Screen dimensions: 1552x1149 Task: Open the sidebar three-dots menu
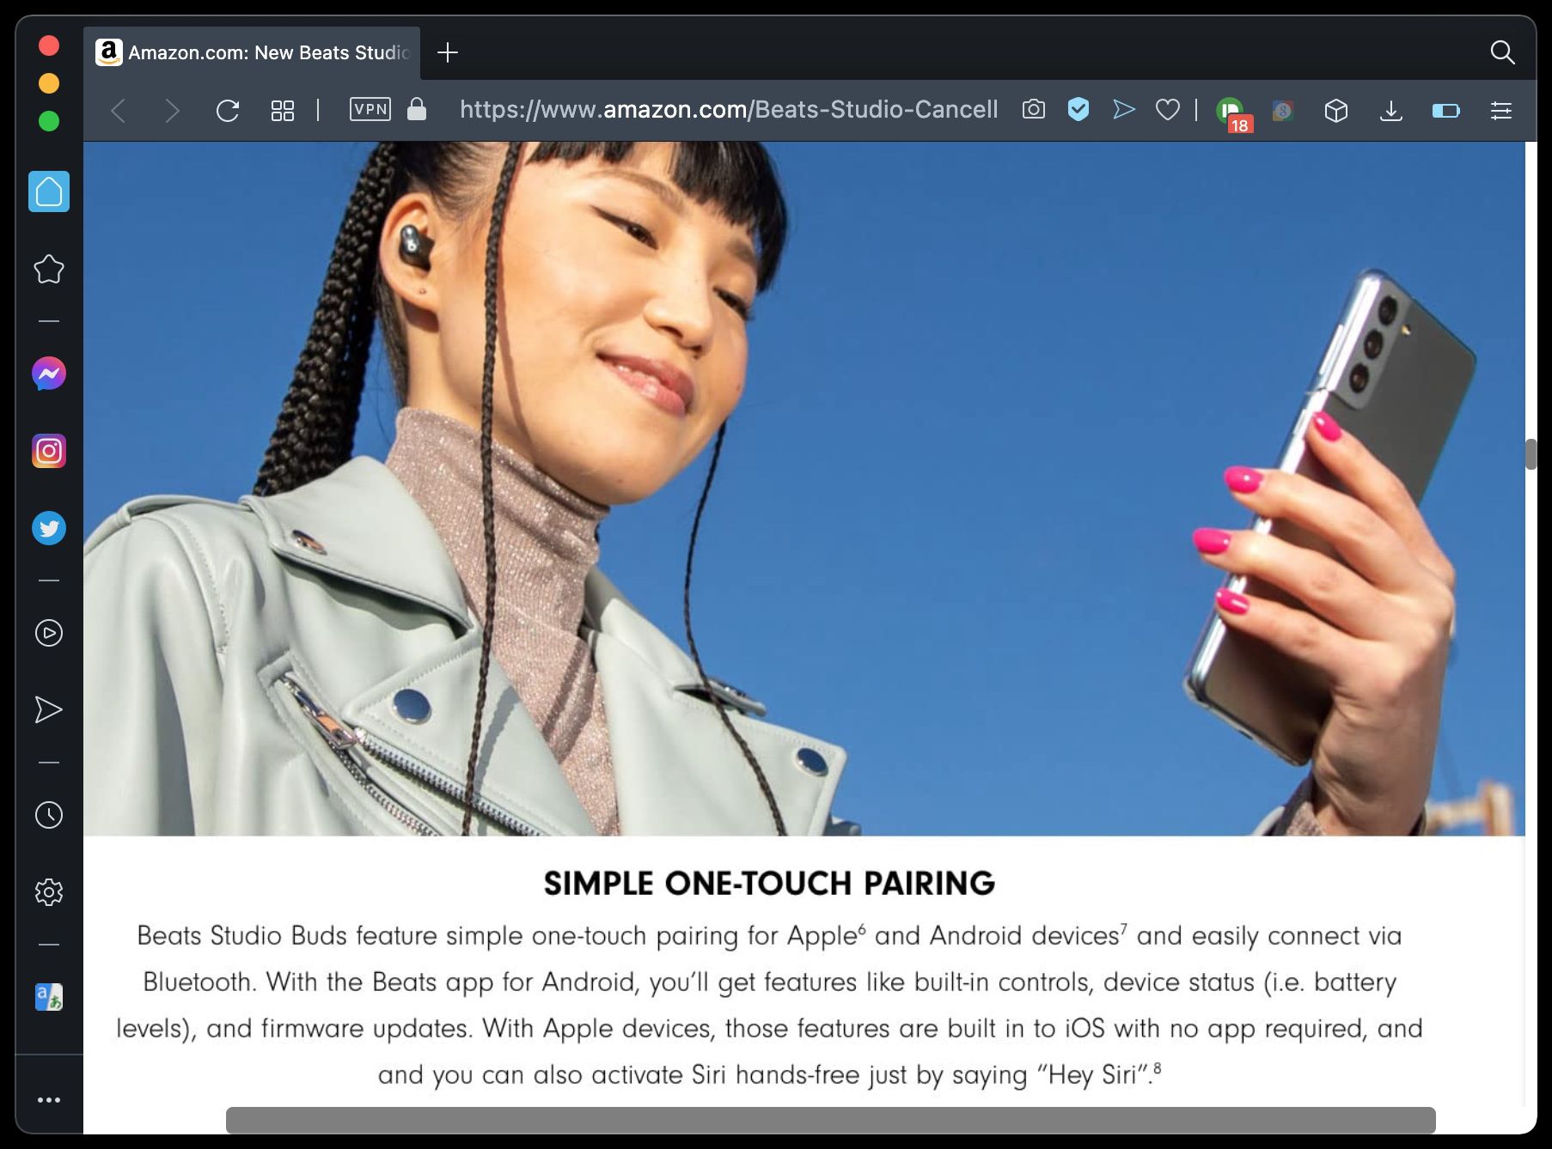coord(49,1100)
